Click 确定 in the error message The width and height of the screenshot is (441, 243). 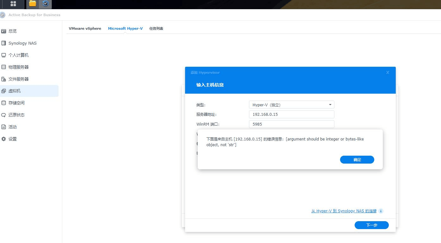pyautogui.click(x=357, y=160)
